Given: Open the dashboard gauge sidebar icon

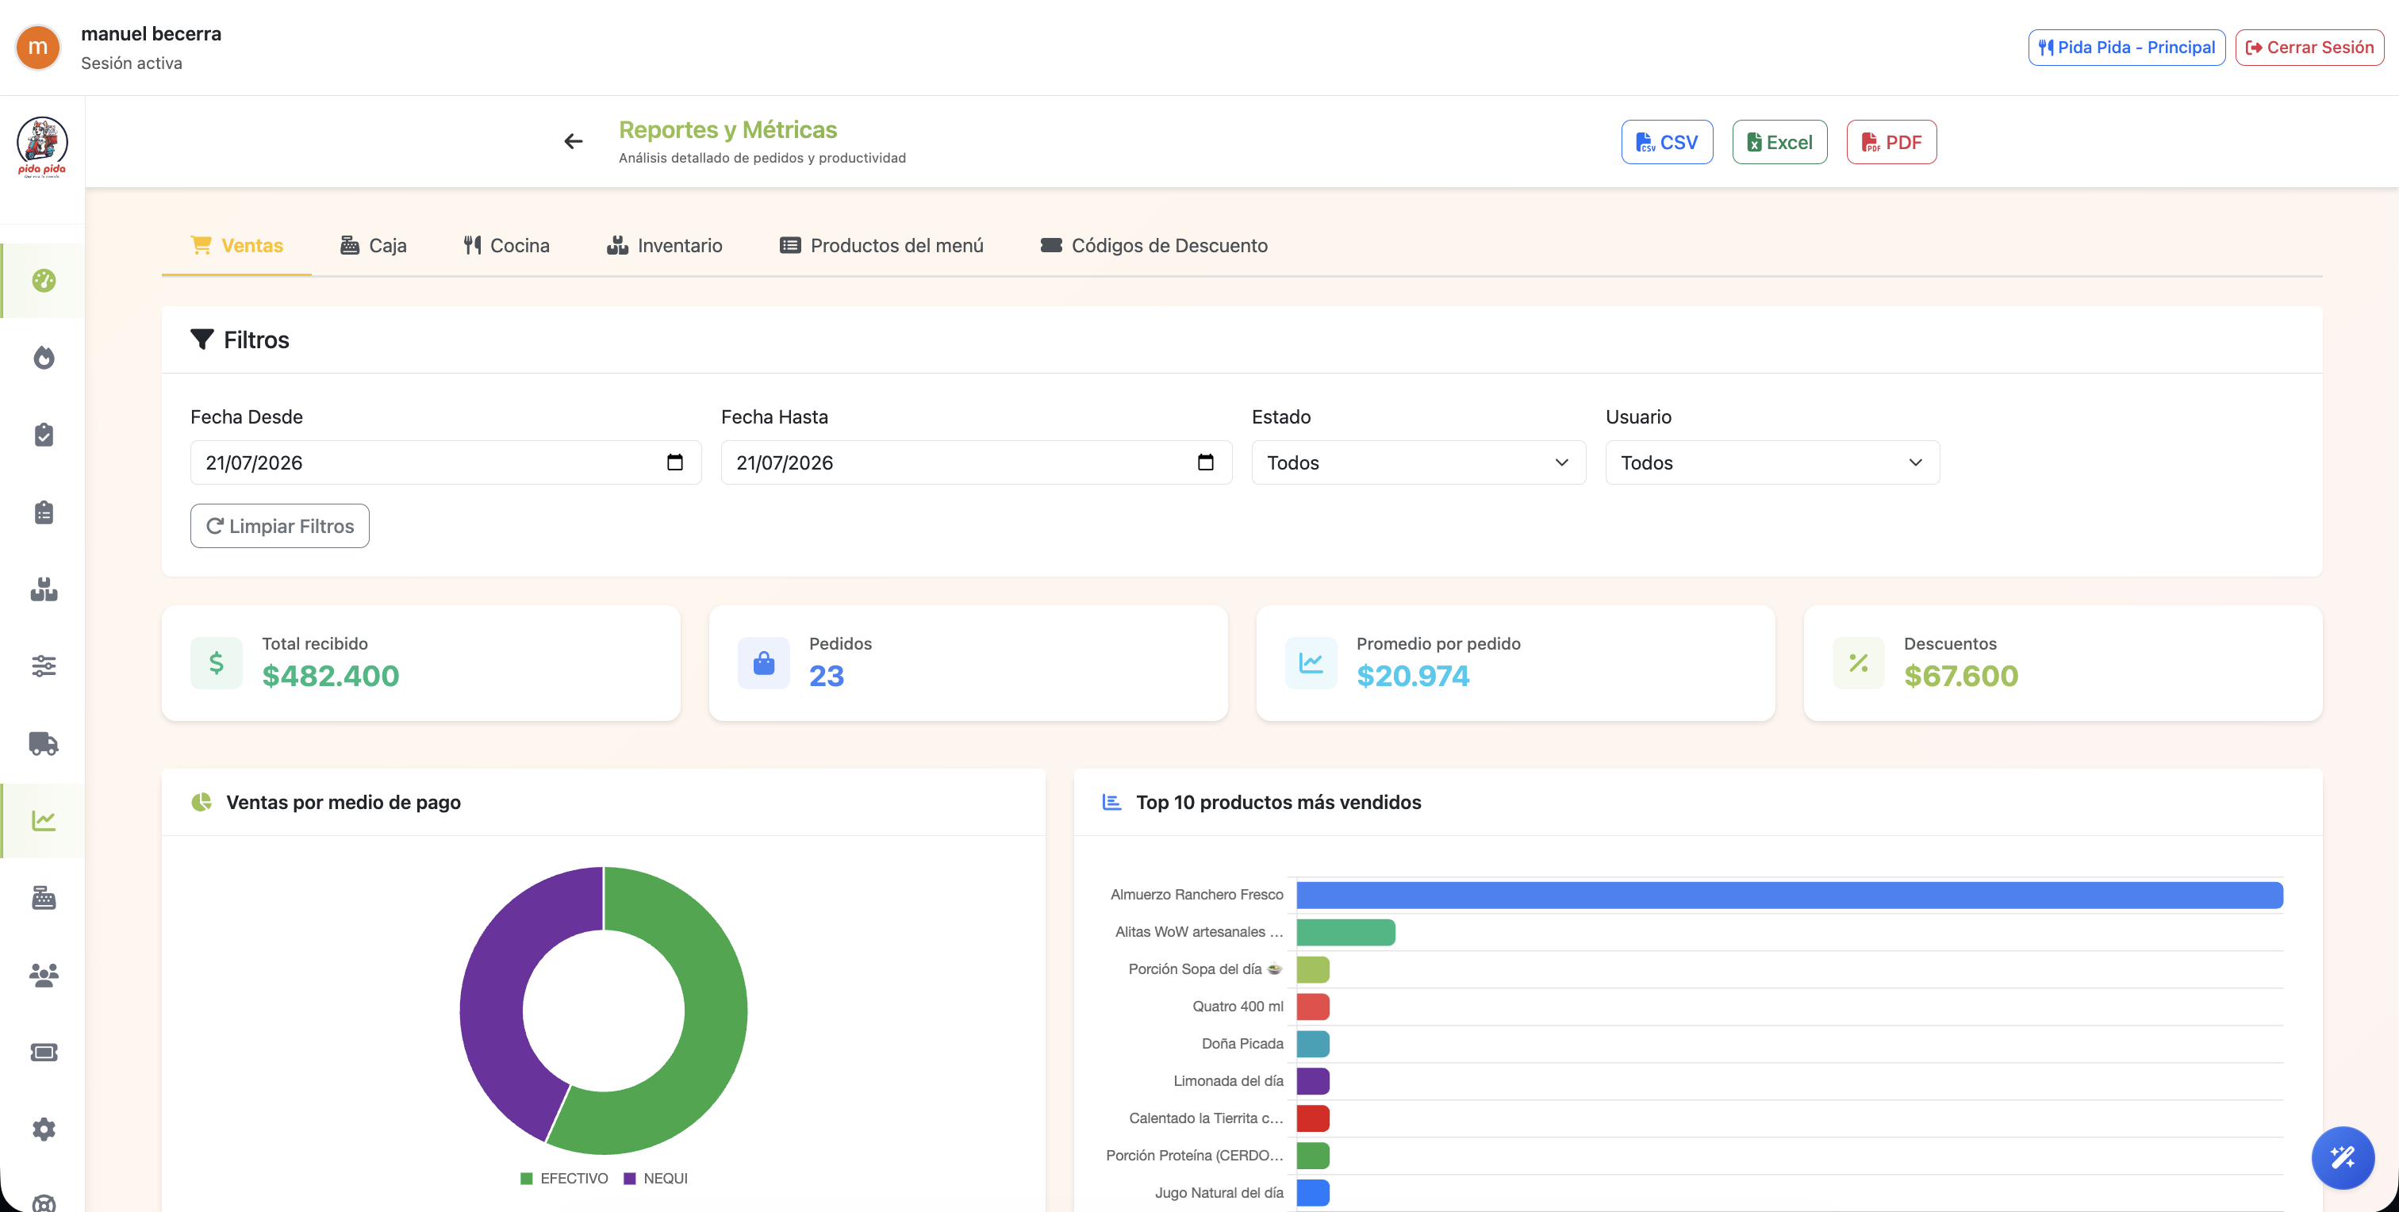Looking at the screenshot, I should point(44,280).
